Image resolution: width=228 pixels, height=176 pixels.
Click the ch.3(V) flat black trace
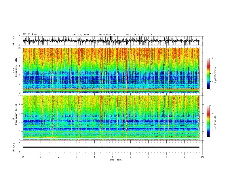[x=111, y=147]
